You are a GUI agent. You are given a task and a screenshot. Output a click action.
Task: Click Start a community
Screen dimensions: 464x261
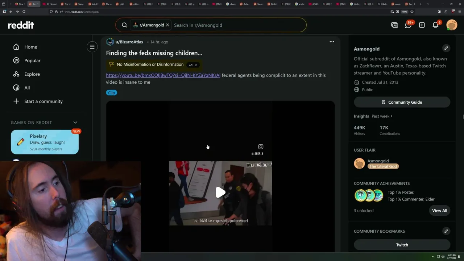pos(43,101)
